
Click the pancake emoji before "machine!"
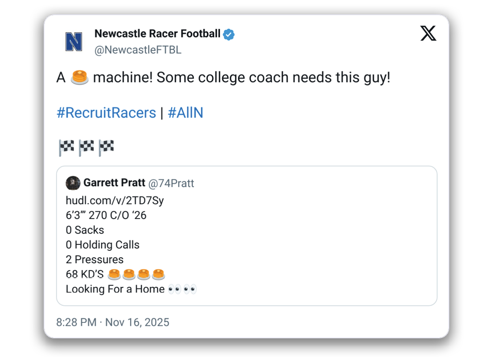(x=80, y=78)
